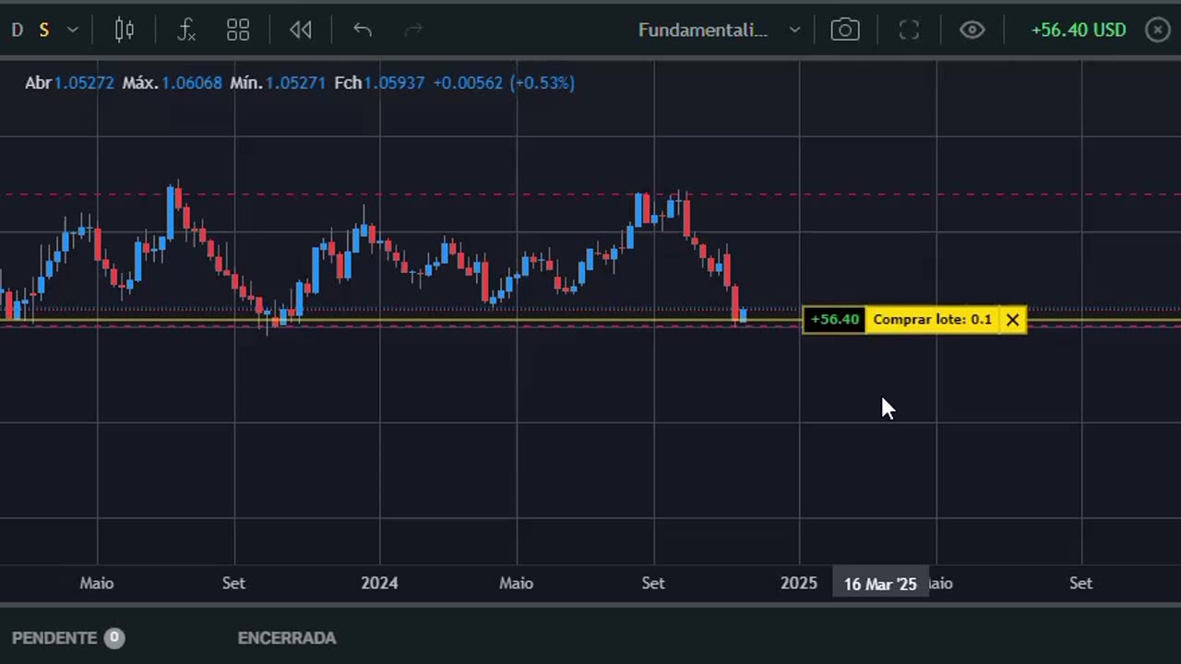Viewport: 1181px width, 664px height.
Task: Click the 2025 label on time axis
Action: click(x=799, y=583)
